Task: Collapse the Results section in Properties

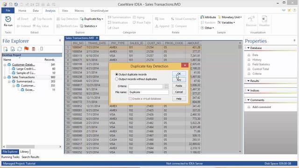Action: [x=249, y=81]
